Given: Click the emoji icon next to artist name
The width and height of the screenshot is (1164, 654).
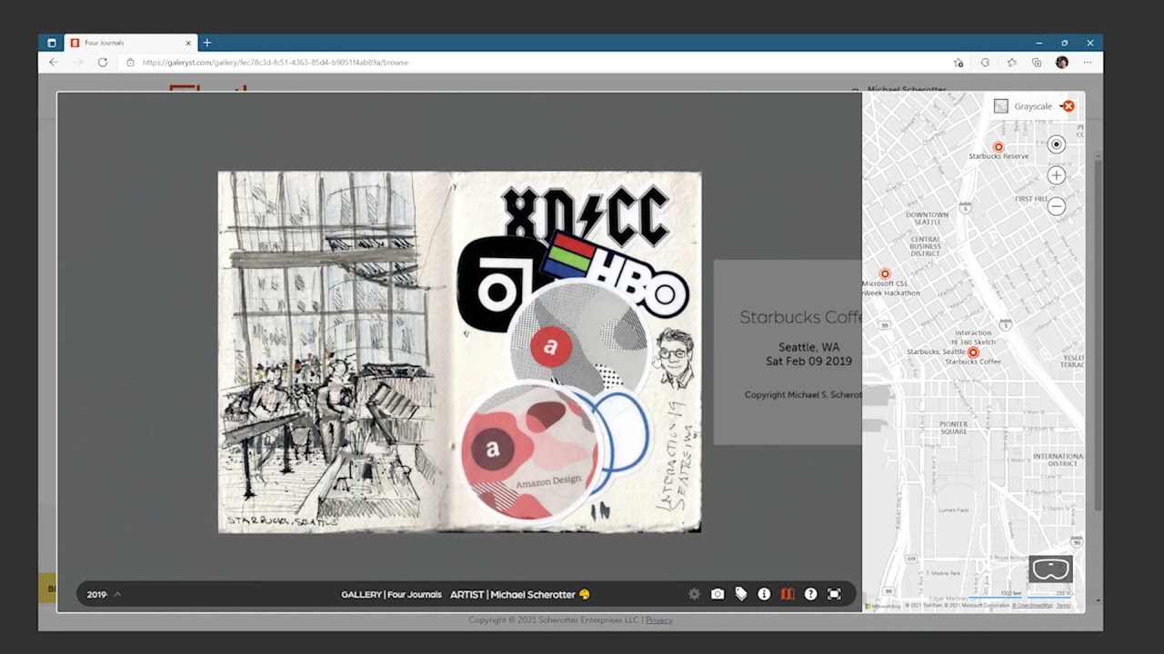Looking at the screenshot, I should pos(585,594).
